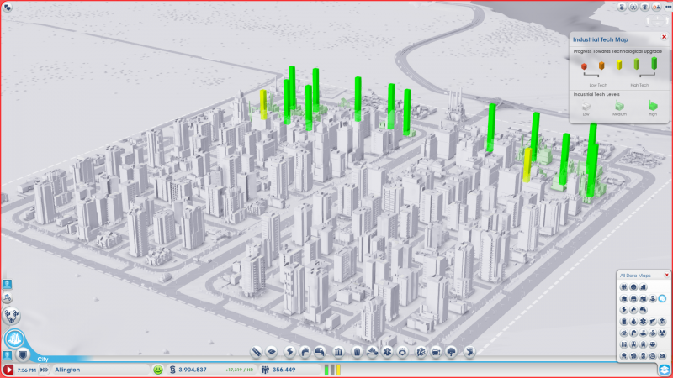Screen dimensions: 673x378
Task: Show the Radiation data map
Action: click(x=662, y=333)
